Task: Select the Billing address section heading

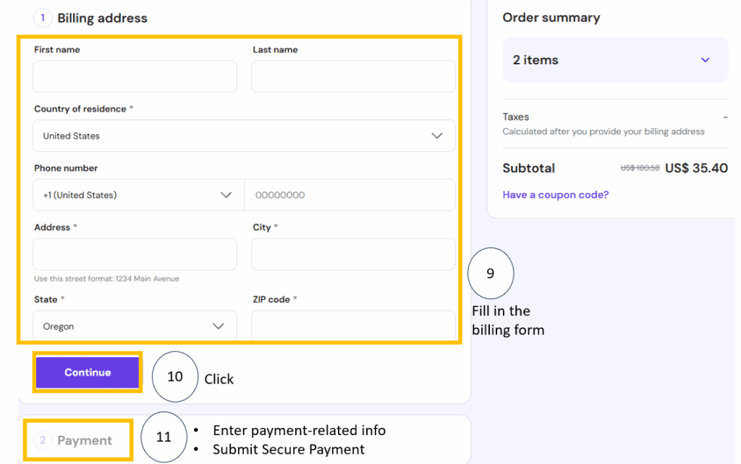Action: (102, 18)
